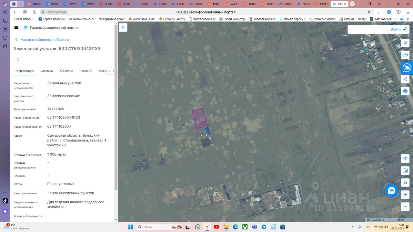Share the current map view

pyautogui.click(x=405, y=79)
